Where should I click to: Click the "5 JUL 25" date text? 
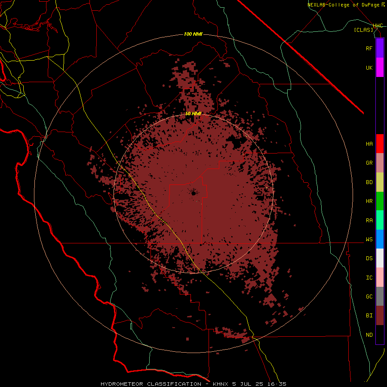248,384
